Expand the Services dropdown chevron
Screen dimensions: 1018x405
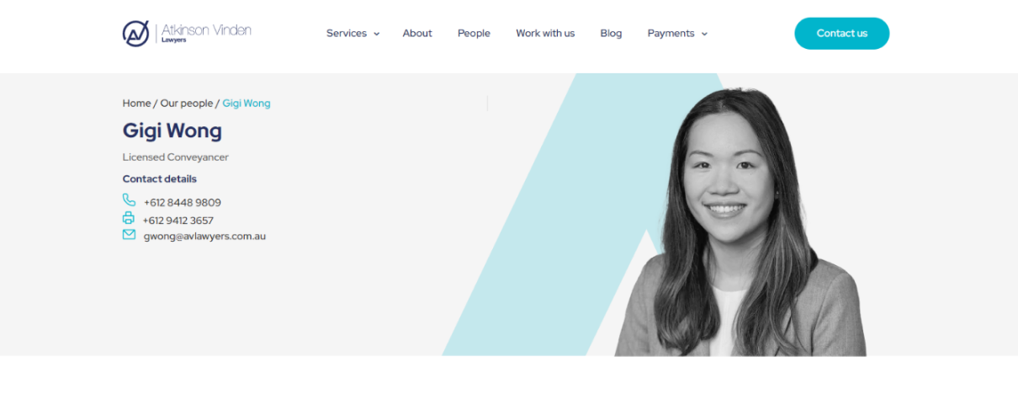tap(376, 34)
